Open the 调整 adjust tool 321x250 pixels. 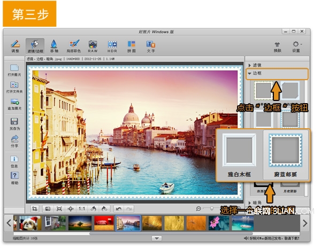tap(15, 46)
